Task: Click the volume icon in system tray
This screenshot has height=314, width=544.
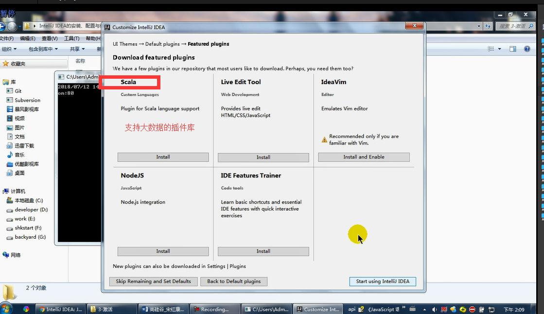Action: (x=434, y=310)
